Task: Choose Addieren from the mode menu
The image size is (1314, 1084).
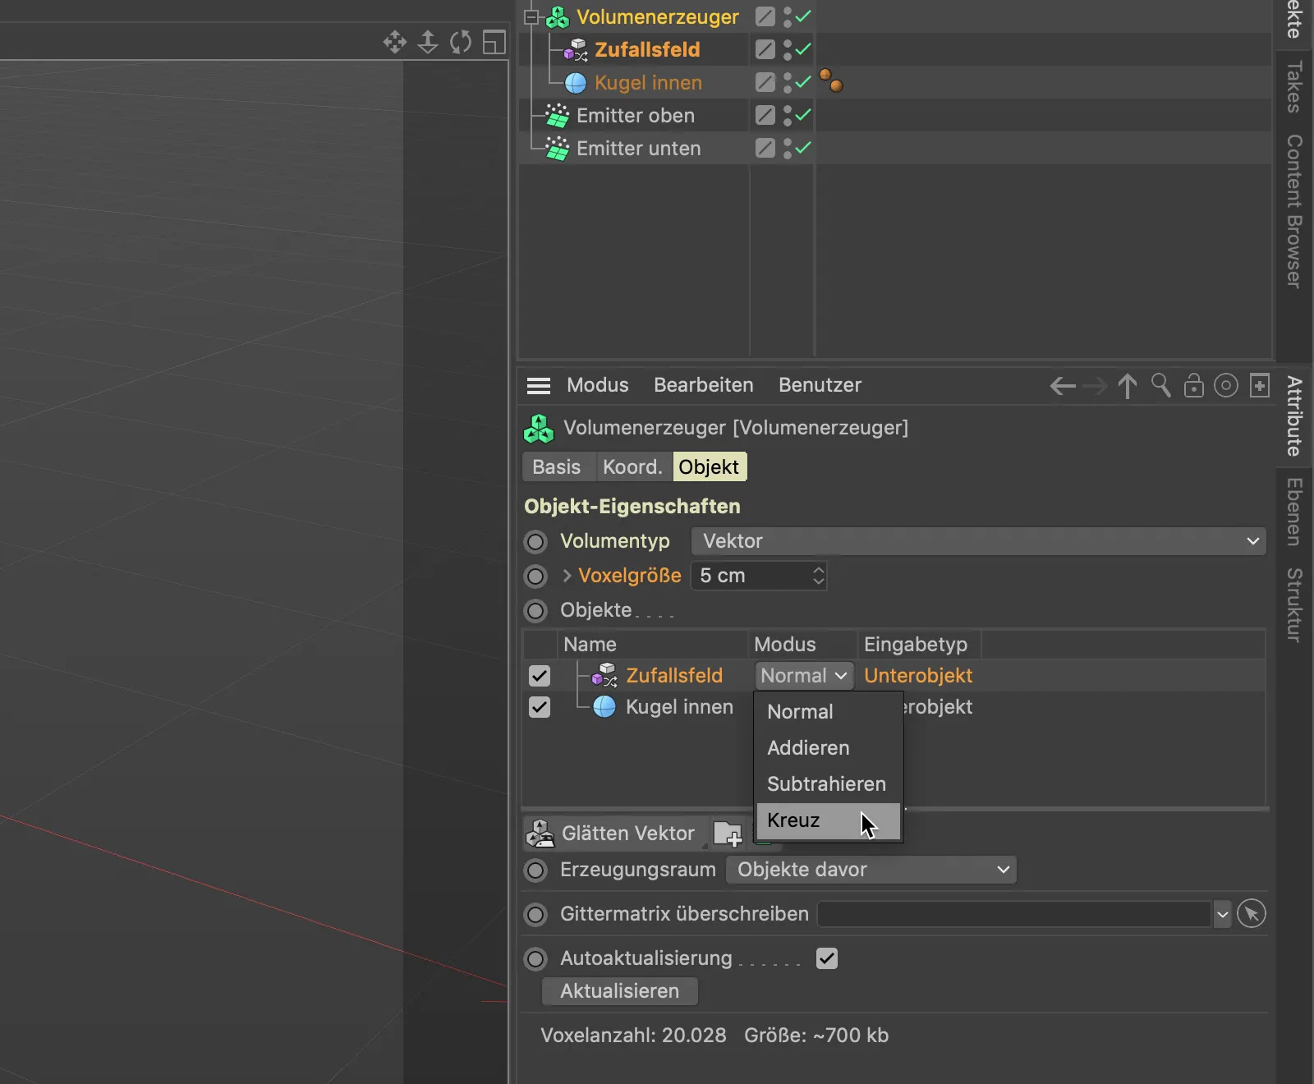Action: pos(828,748)
